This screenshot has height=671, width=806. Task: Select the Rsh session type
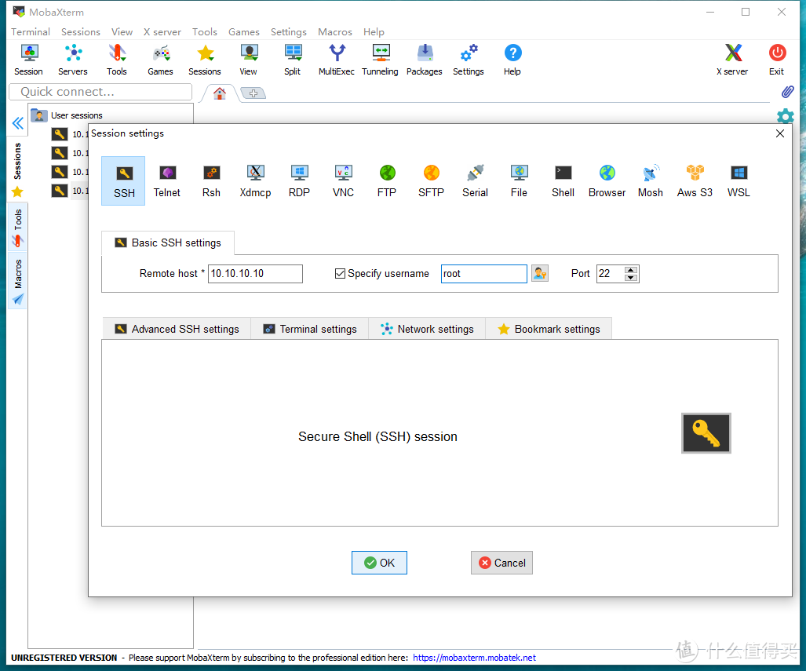(211, 181)
